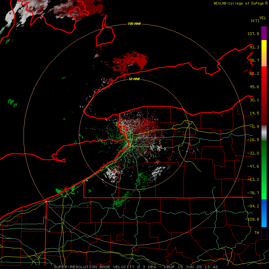
Task: Pick the green segment of velocity color bar
Action: (x=264, y=170)
